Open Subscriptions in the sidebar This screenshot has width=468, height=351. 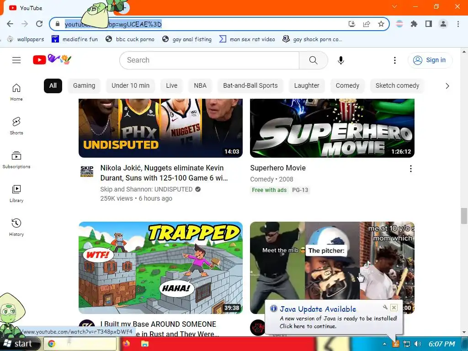point(16,160)
